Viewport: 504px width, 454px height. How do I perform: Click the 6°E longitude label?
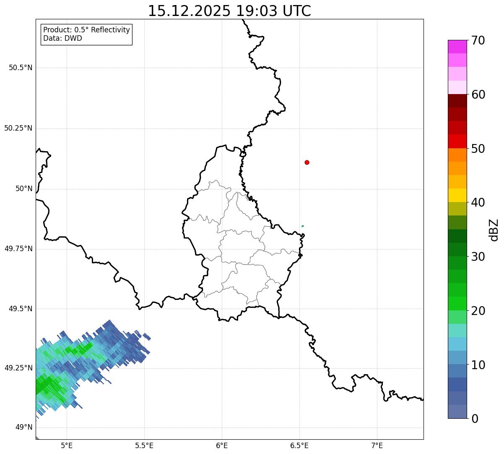point(222,446)
